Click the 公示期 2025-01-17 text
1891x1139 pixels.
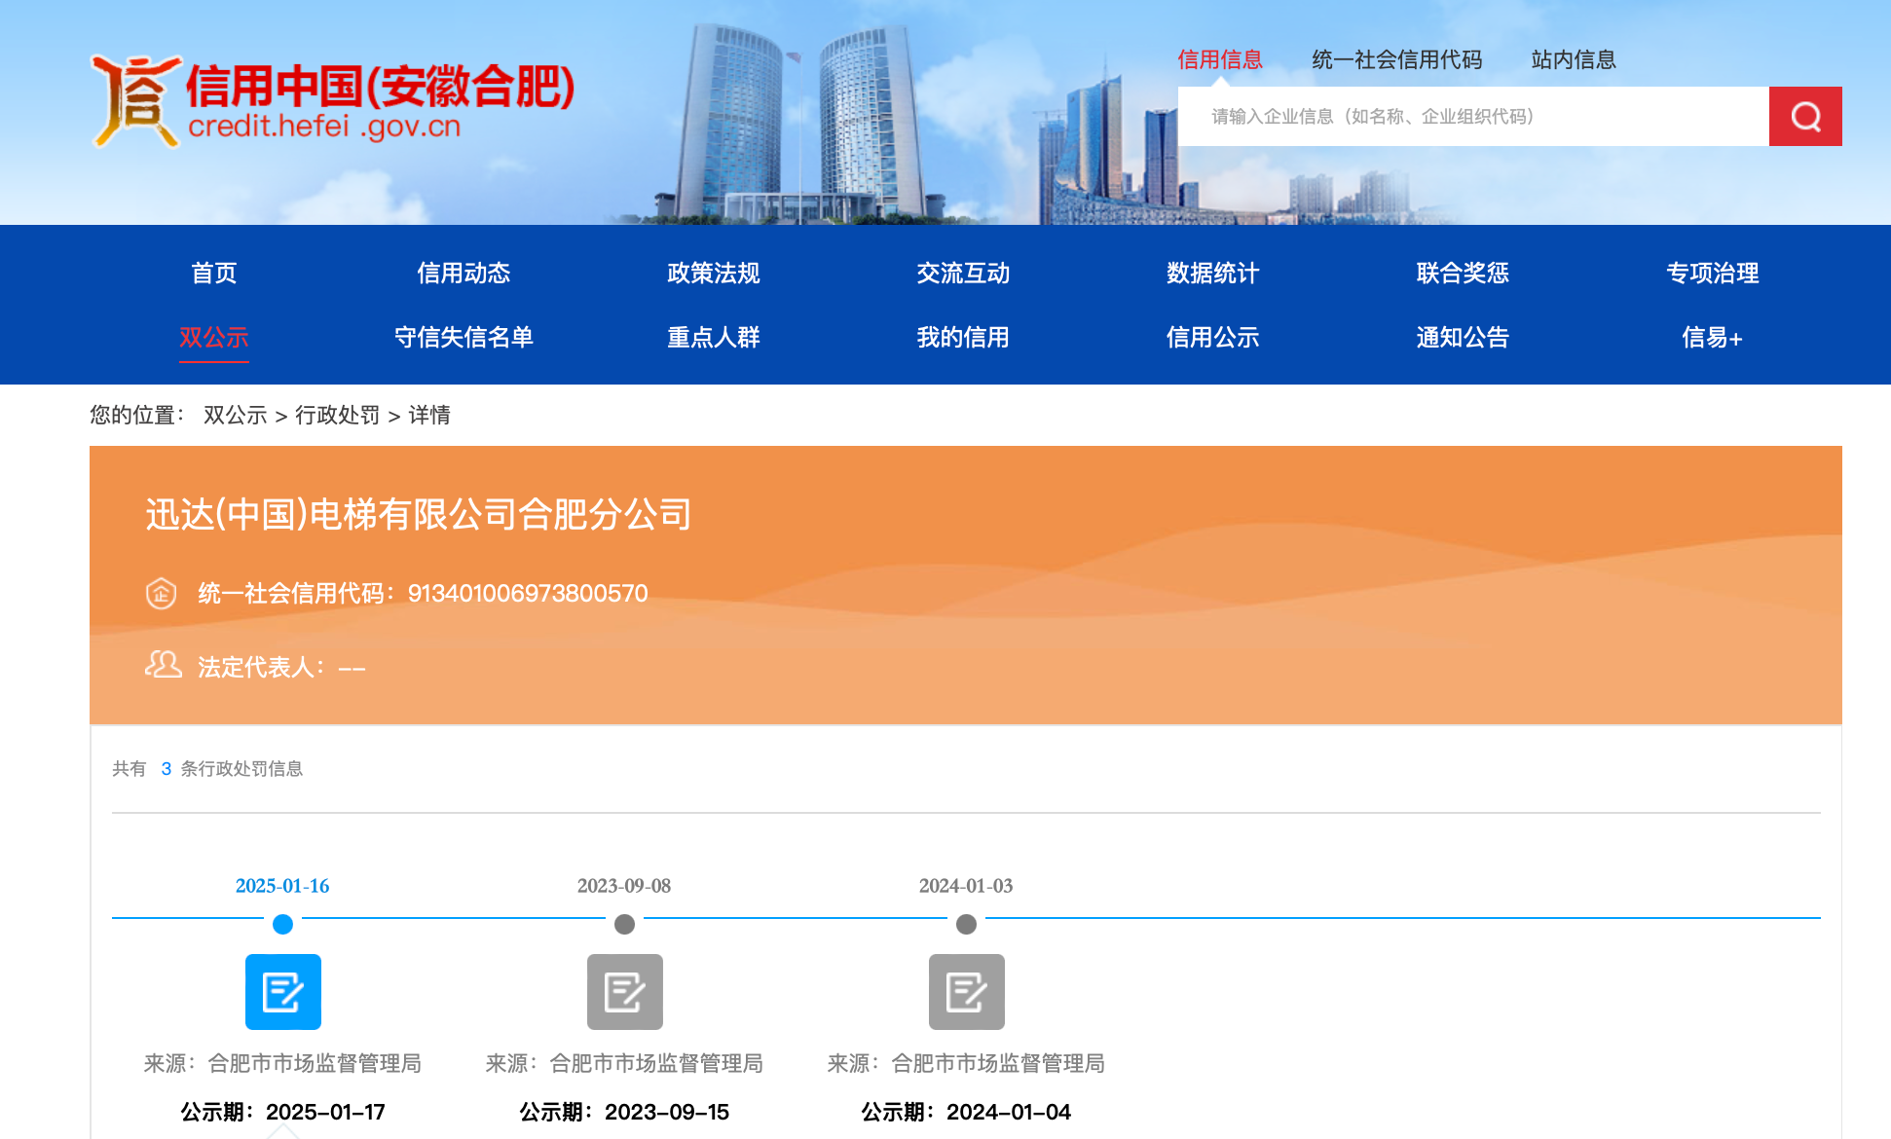click(x=282, y=1112)
